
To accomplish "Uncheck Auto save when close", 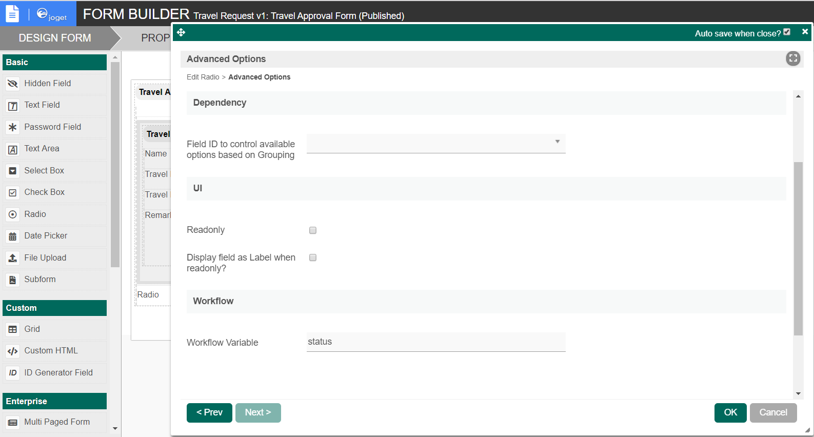I will (x=787, y=32).
